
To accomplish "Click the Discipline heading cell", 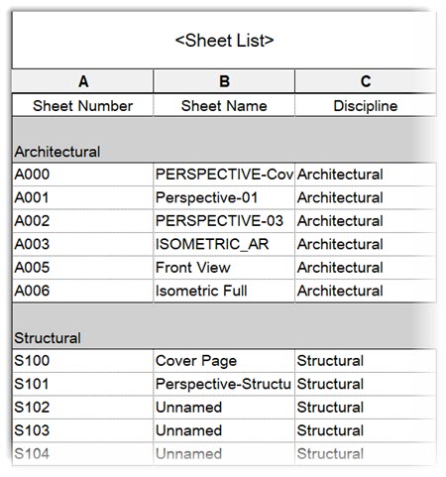I will 366,105.
